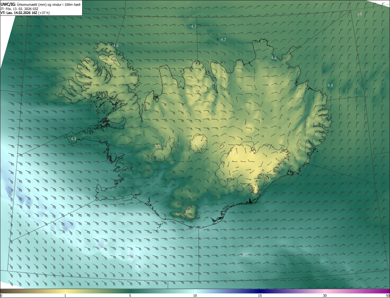Select the '4.1' value label on the western peninsula
Screen dimensions: 390x298
pos(73,139)
